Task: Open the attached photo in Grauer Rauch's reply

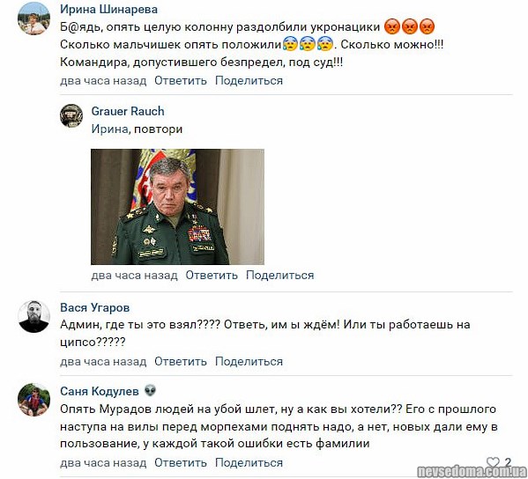Action: (x=177, y=207)
